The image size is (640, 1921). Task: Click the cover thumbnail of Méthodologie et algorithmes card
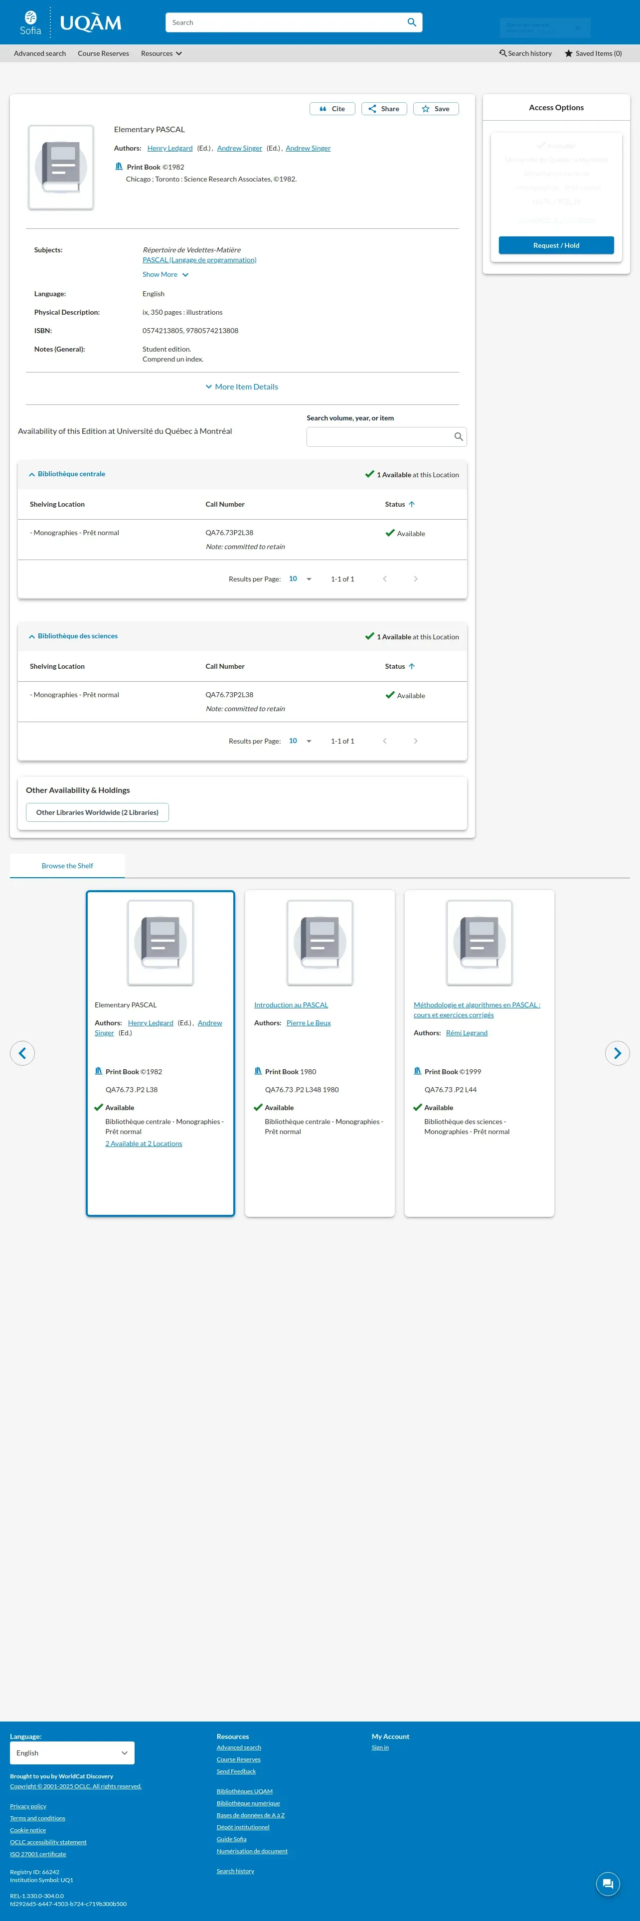pyautogui.click(x=480, y=943)
